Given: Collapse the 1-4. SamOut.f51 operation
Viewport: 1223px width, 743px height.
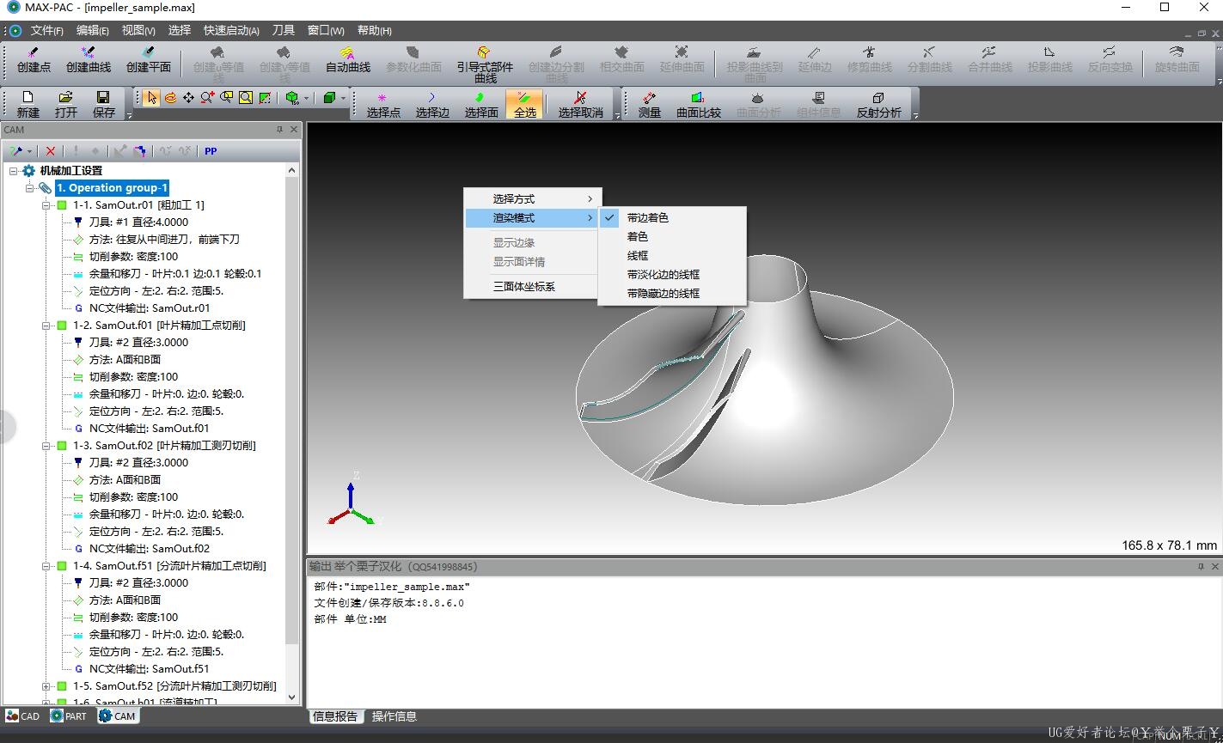Looking at the screenshot, I should click(46, 566).
